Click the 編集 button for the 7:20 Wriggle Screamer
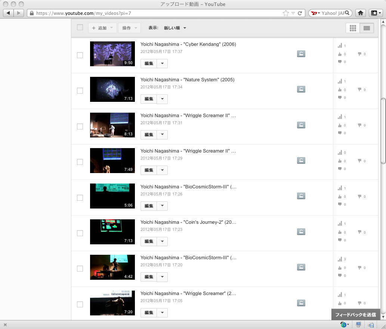This screenshot has width=386, height=329. pos(149,313)
